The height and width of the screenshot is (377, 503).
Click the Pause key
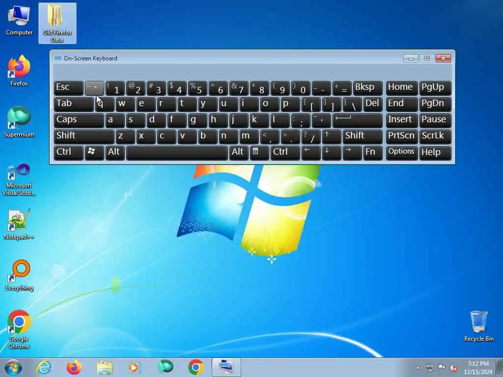(435, 121)
